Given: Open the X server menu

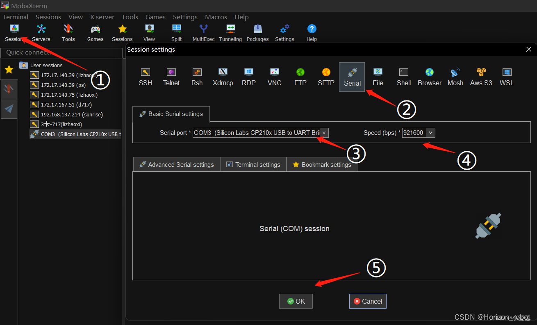Looking at the screenshot, I should [x=102, y=17].
